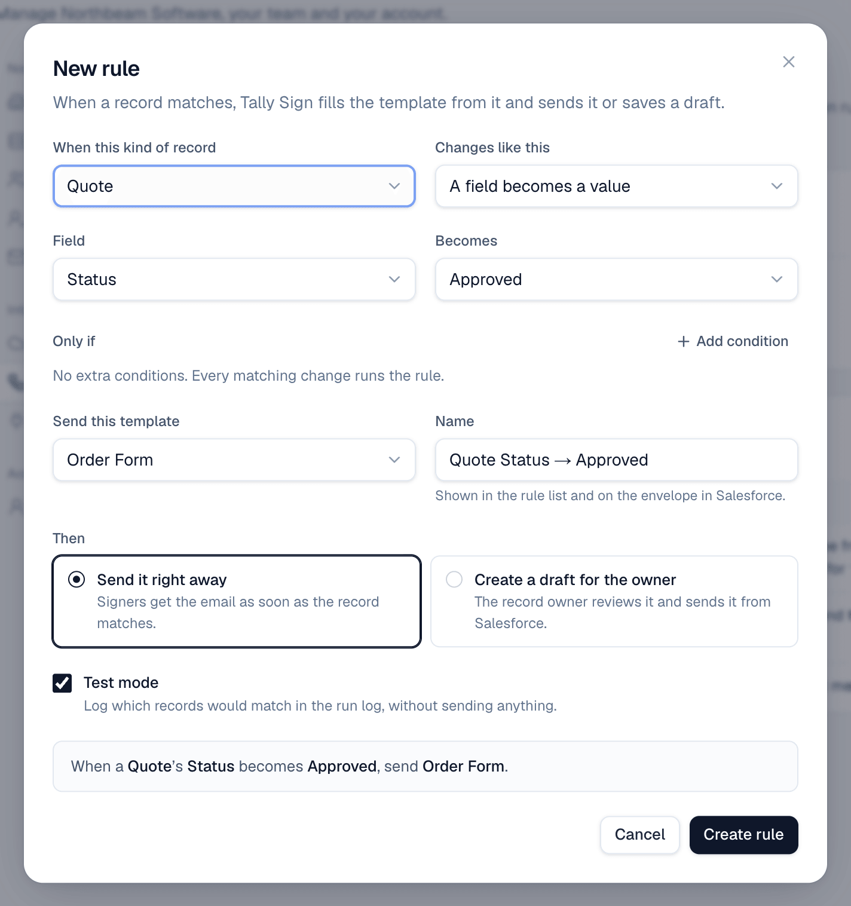Click the chevron on the Approved value dropdown
The height and width of the screenshot is (906, 851).
(x=776, y=279)
